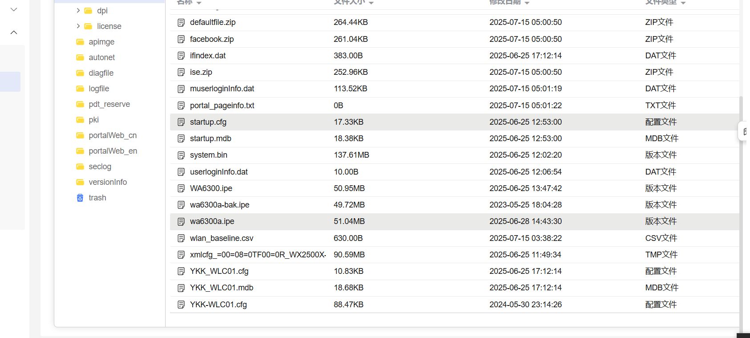Click the license folder icon
Viewport: 750px width, 338px height.
pyautogui.click(x=88, y=26)
